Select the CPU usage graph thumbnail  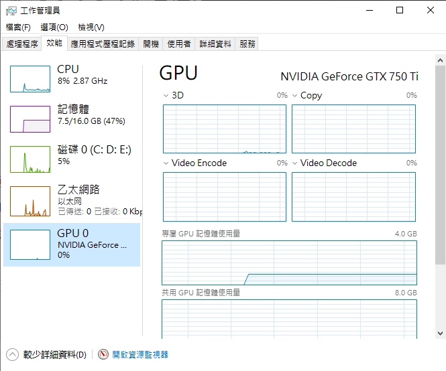coord(30,79)
